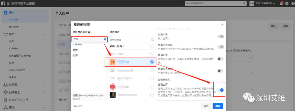Open 广告帐户 in sidebar
This screenshot has height=111, width=295.
coord(14,49)
